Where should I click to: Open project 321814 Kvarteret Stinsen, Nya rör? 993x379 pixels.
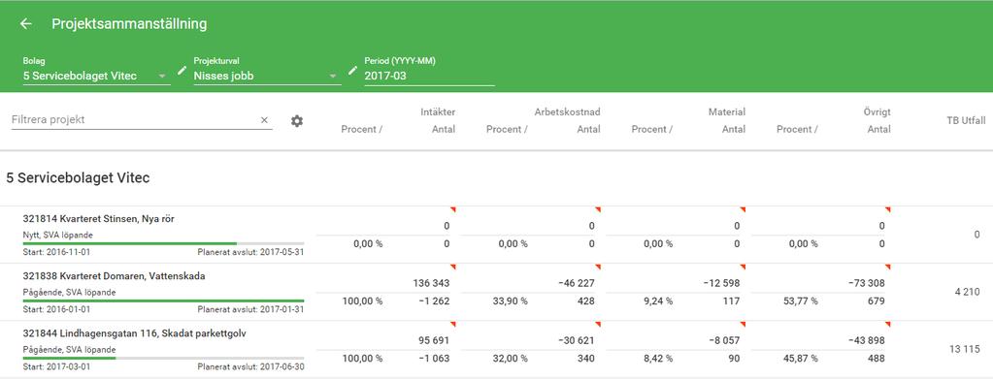coord(99,219)
